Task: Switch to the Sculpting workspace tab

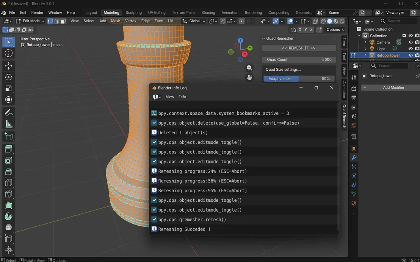Action: [x=133, y=12]
